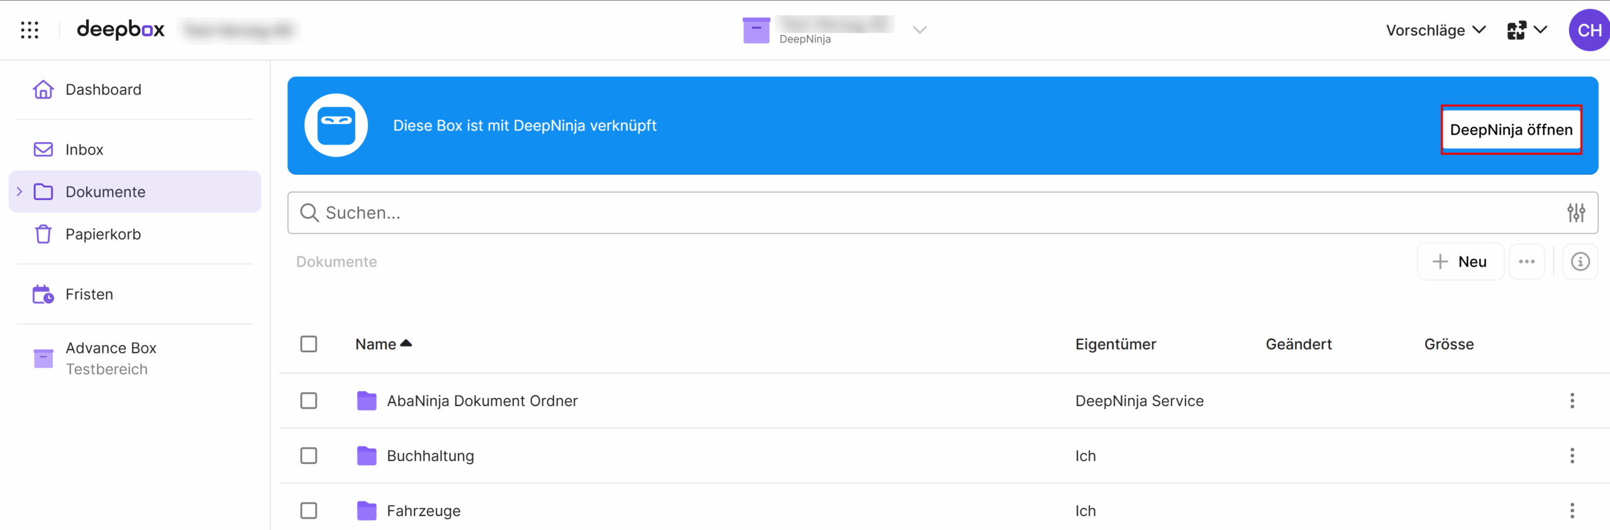Click the Dokumente breadcrumb
The height and width of the screenshot is (530, 1610).
coord(336,262)
